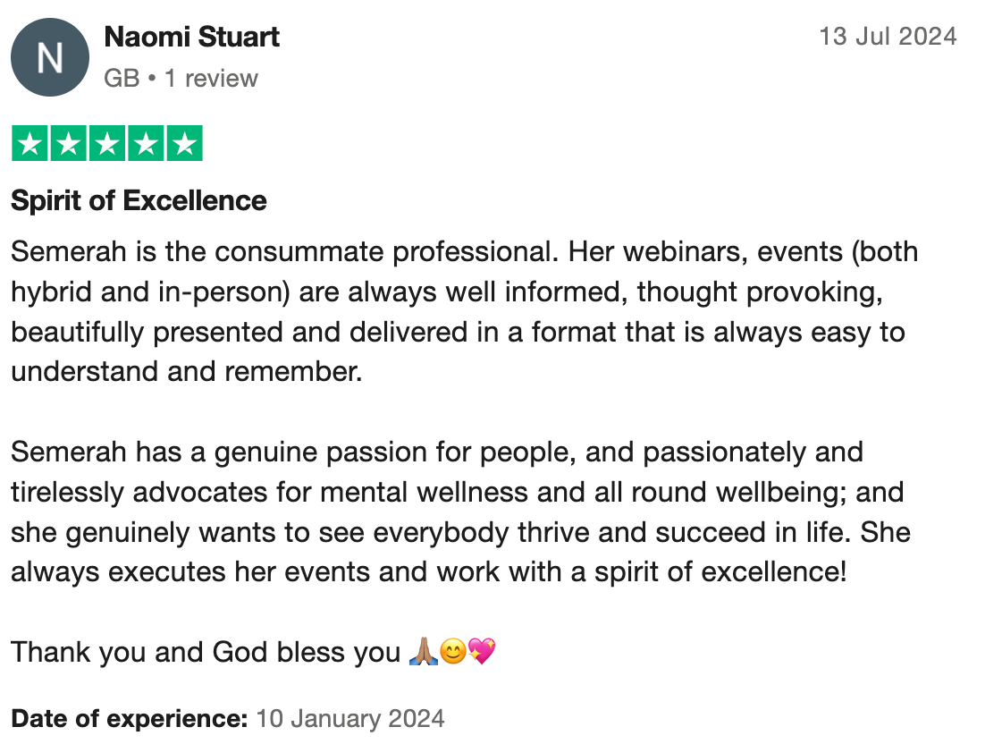Click the 'Thank you and God bless you' line
This screenshot has width=1002, height=744.
pyautogui.click(x=206, y=653)
